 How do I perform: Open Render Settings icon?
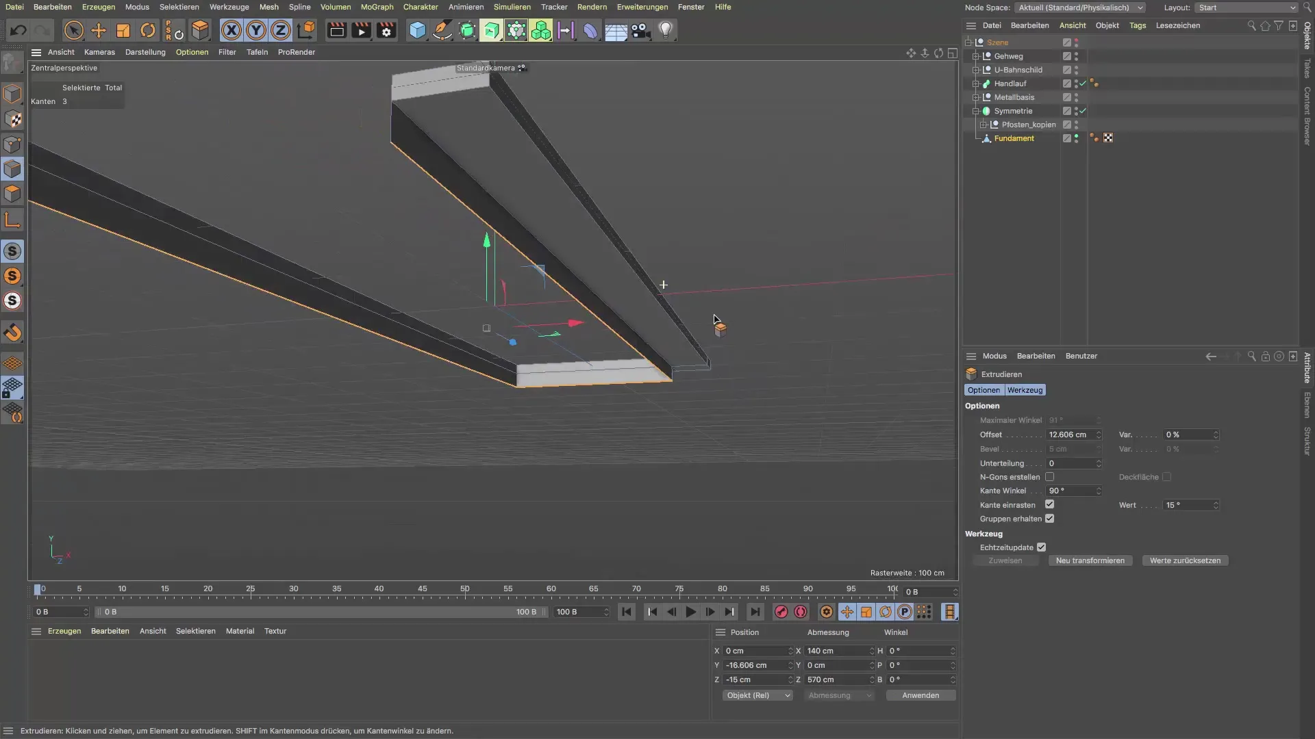click(386, 30)
